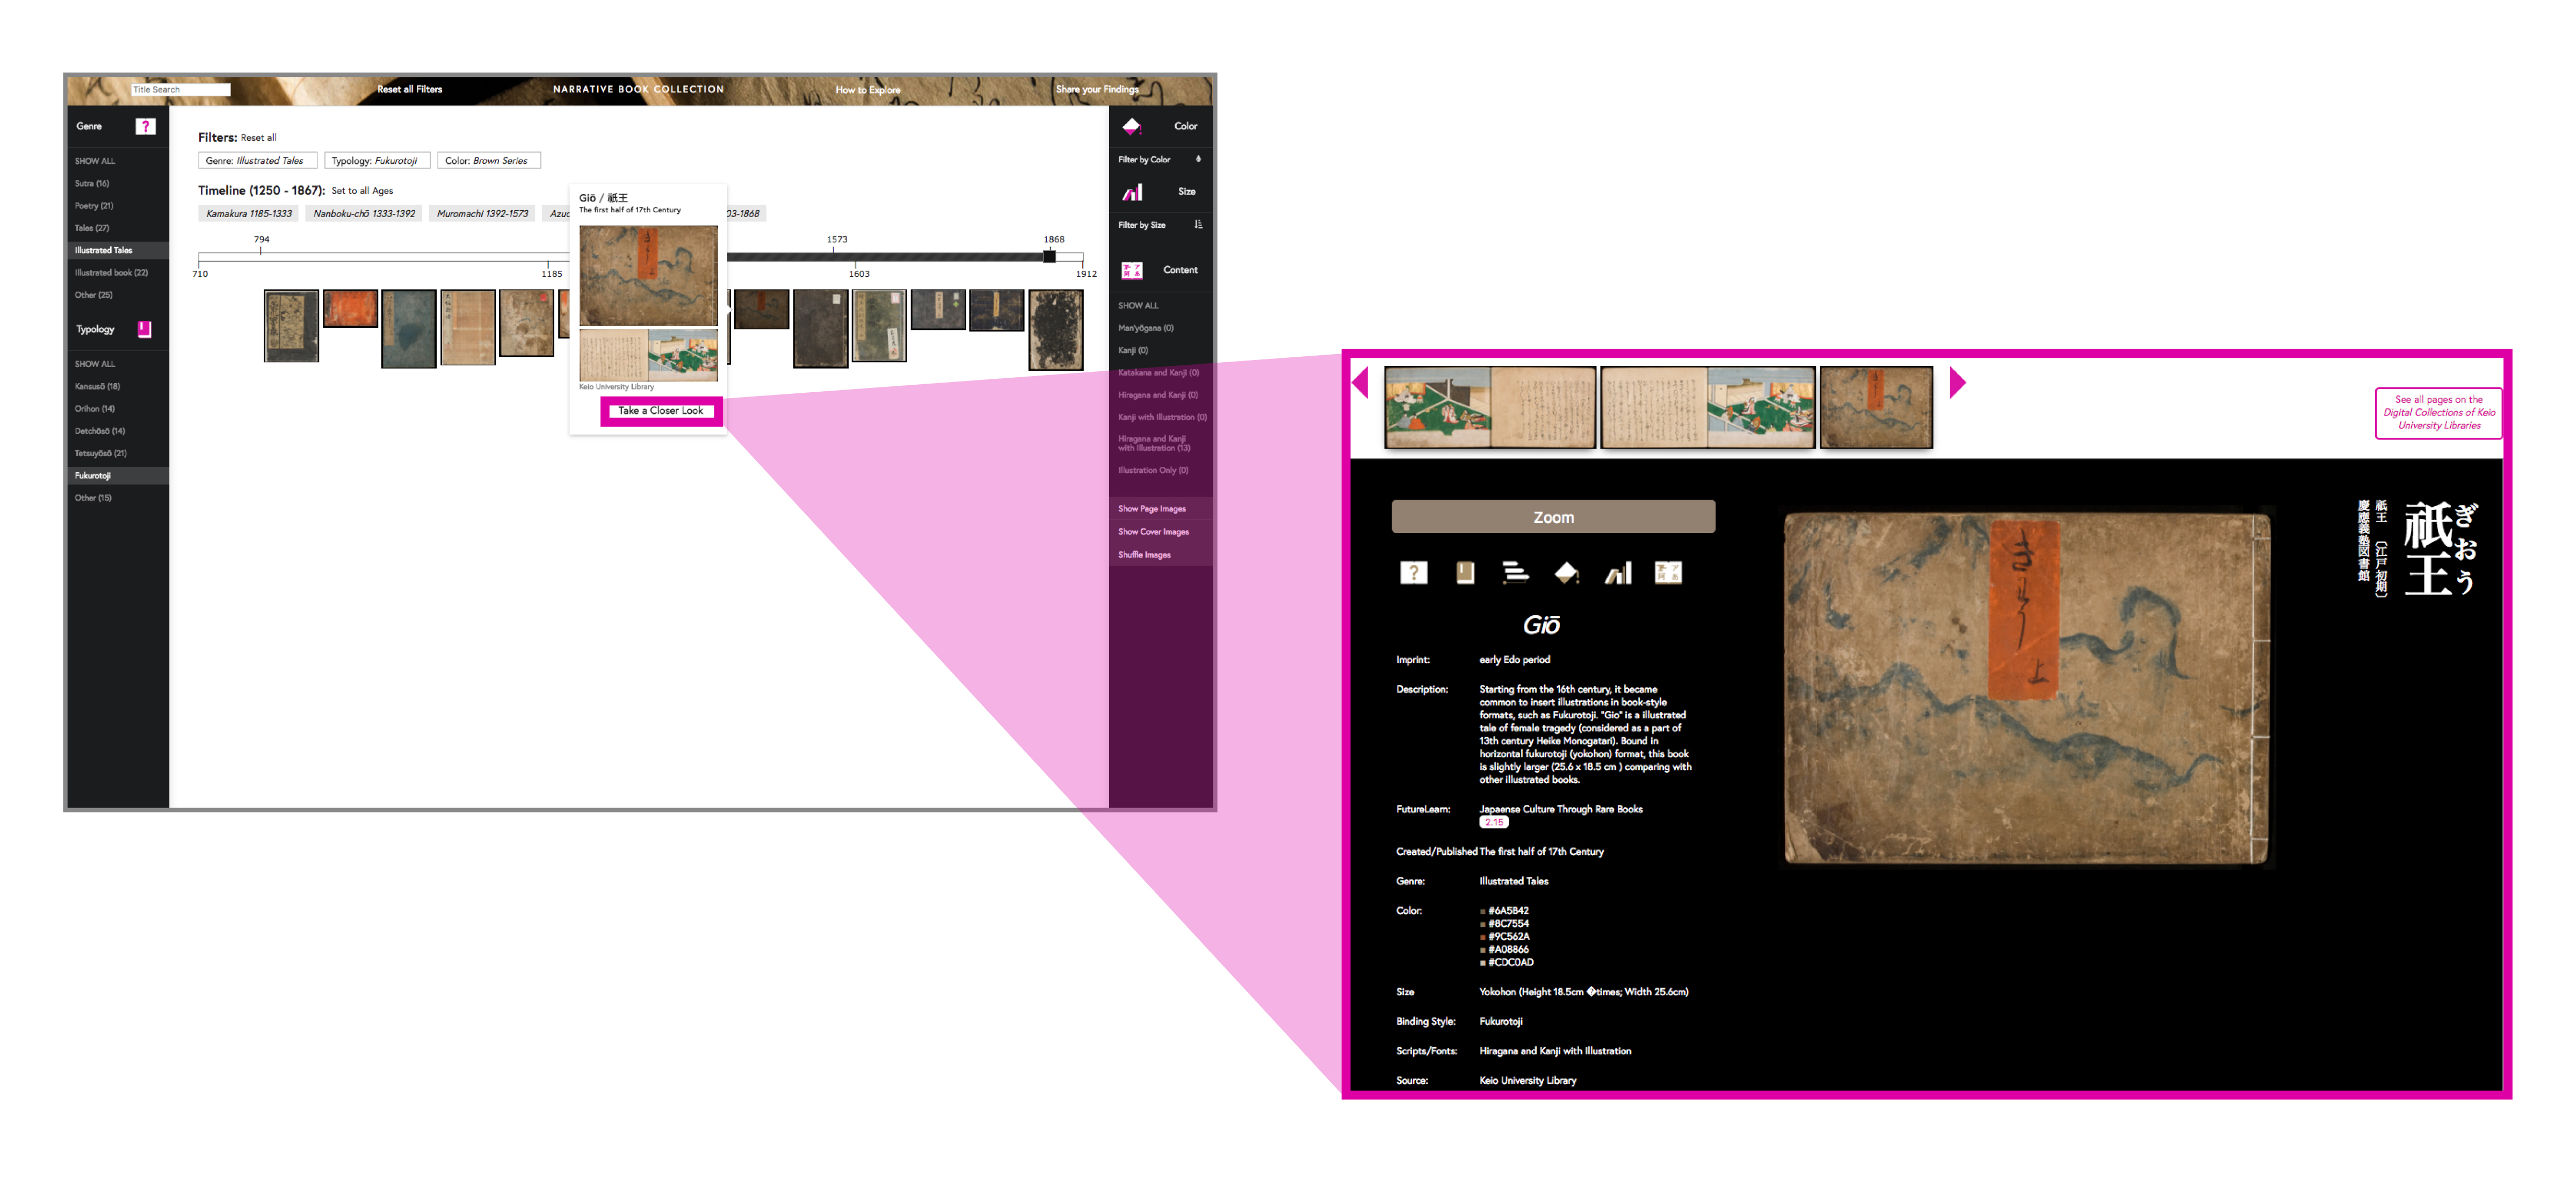The height and width of the screenshot is (1181, 2576).
Task: Click the pink Typology book icon
Action: click(x=144, y=329)
